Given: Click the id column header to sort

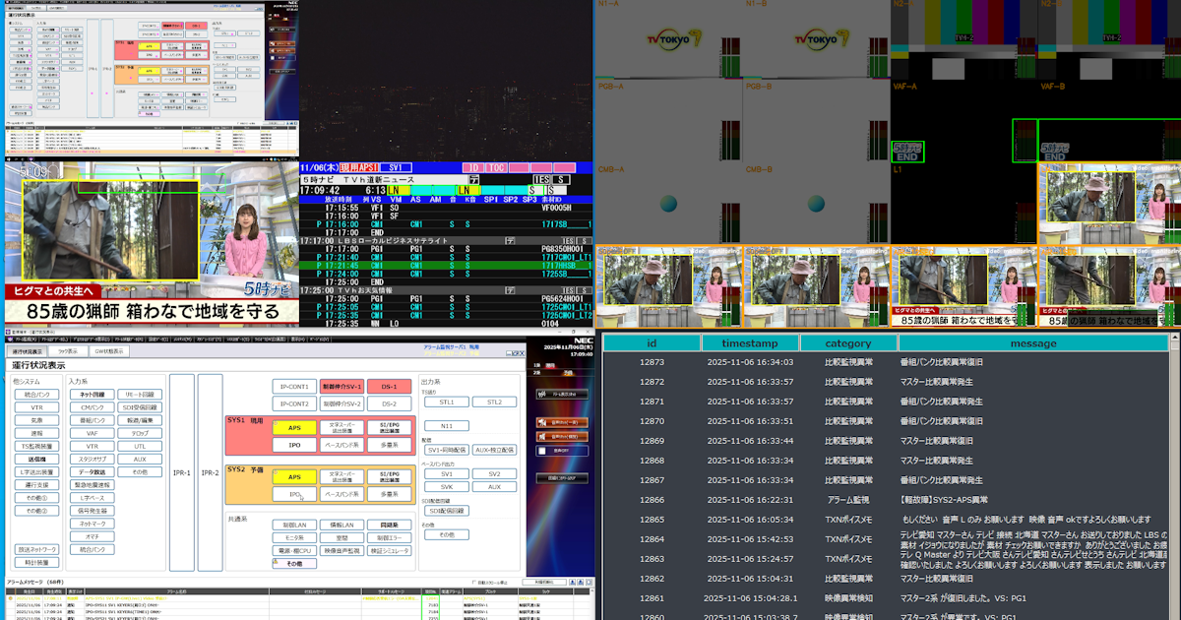Looking at the screenshot, I should [652, 343].
